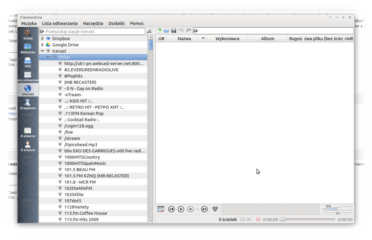Click the previous track button
Viewport: 372px width, 240px height.
point(171,209)
